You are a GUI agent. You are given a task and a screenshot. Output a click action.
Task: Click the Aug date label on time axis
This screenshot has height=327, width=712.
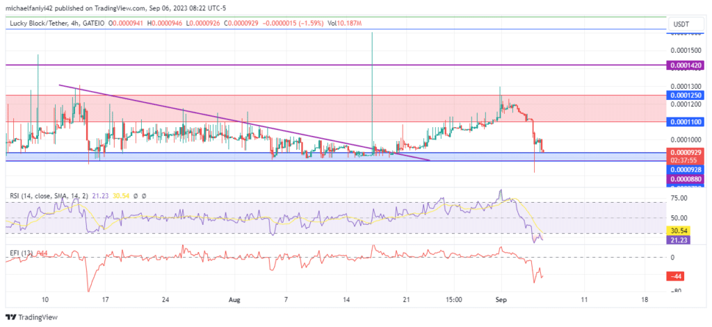[x=234, y=300]
